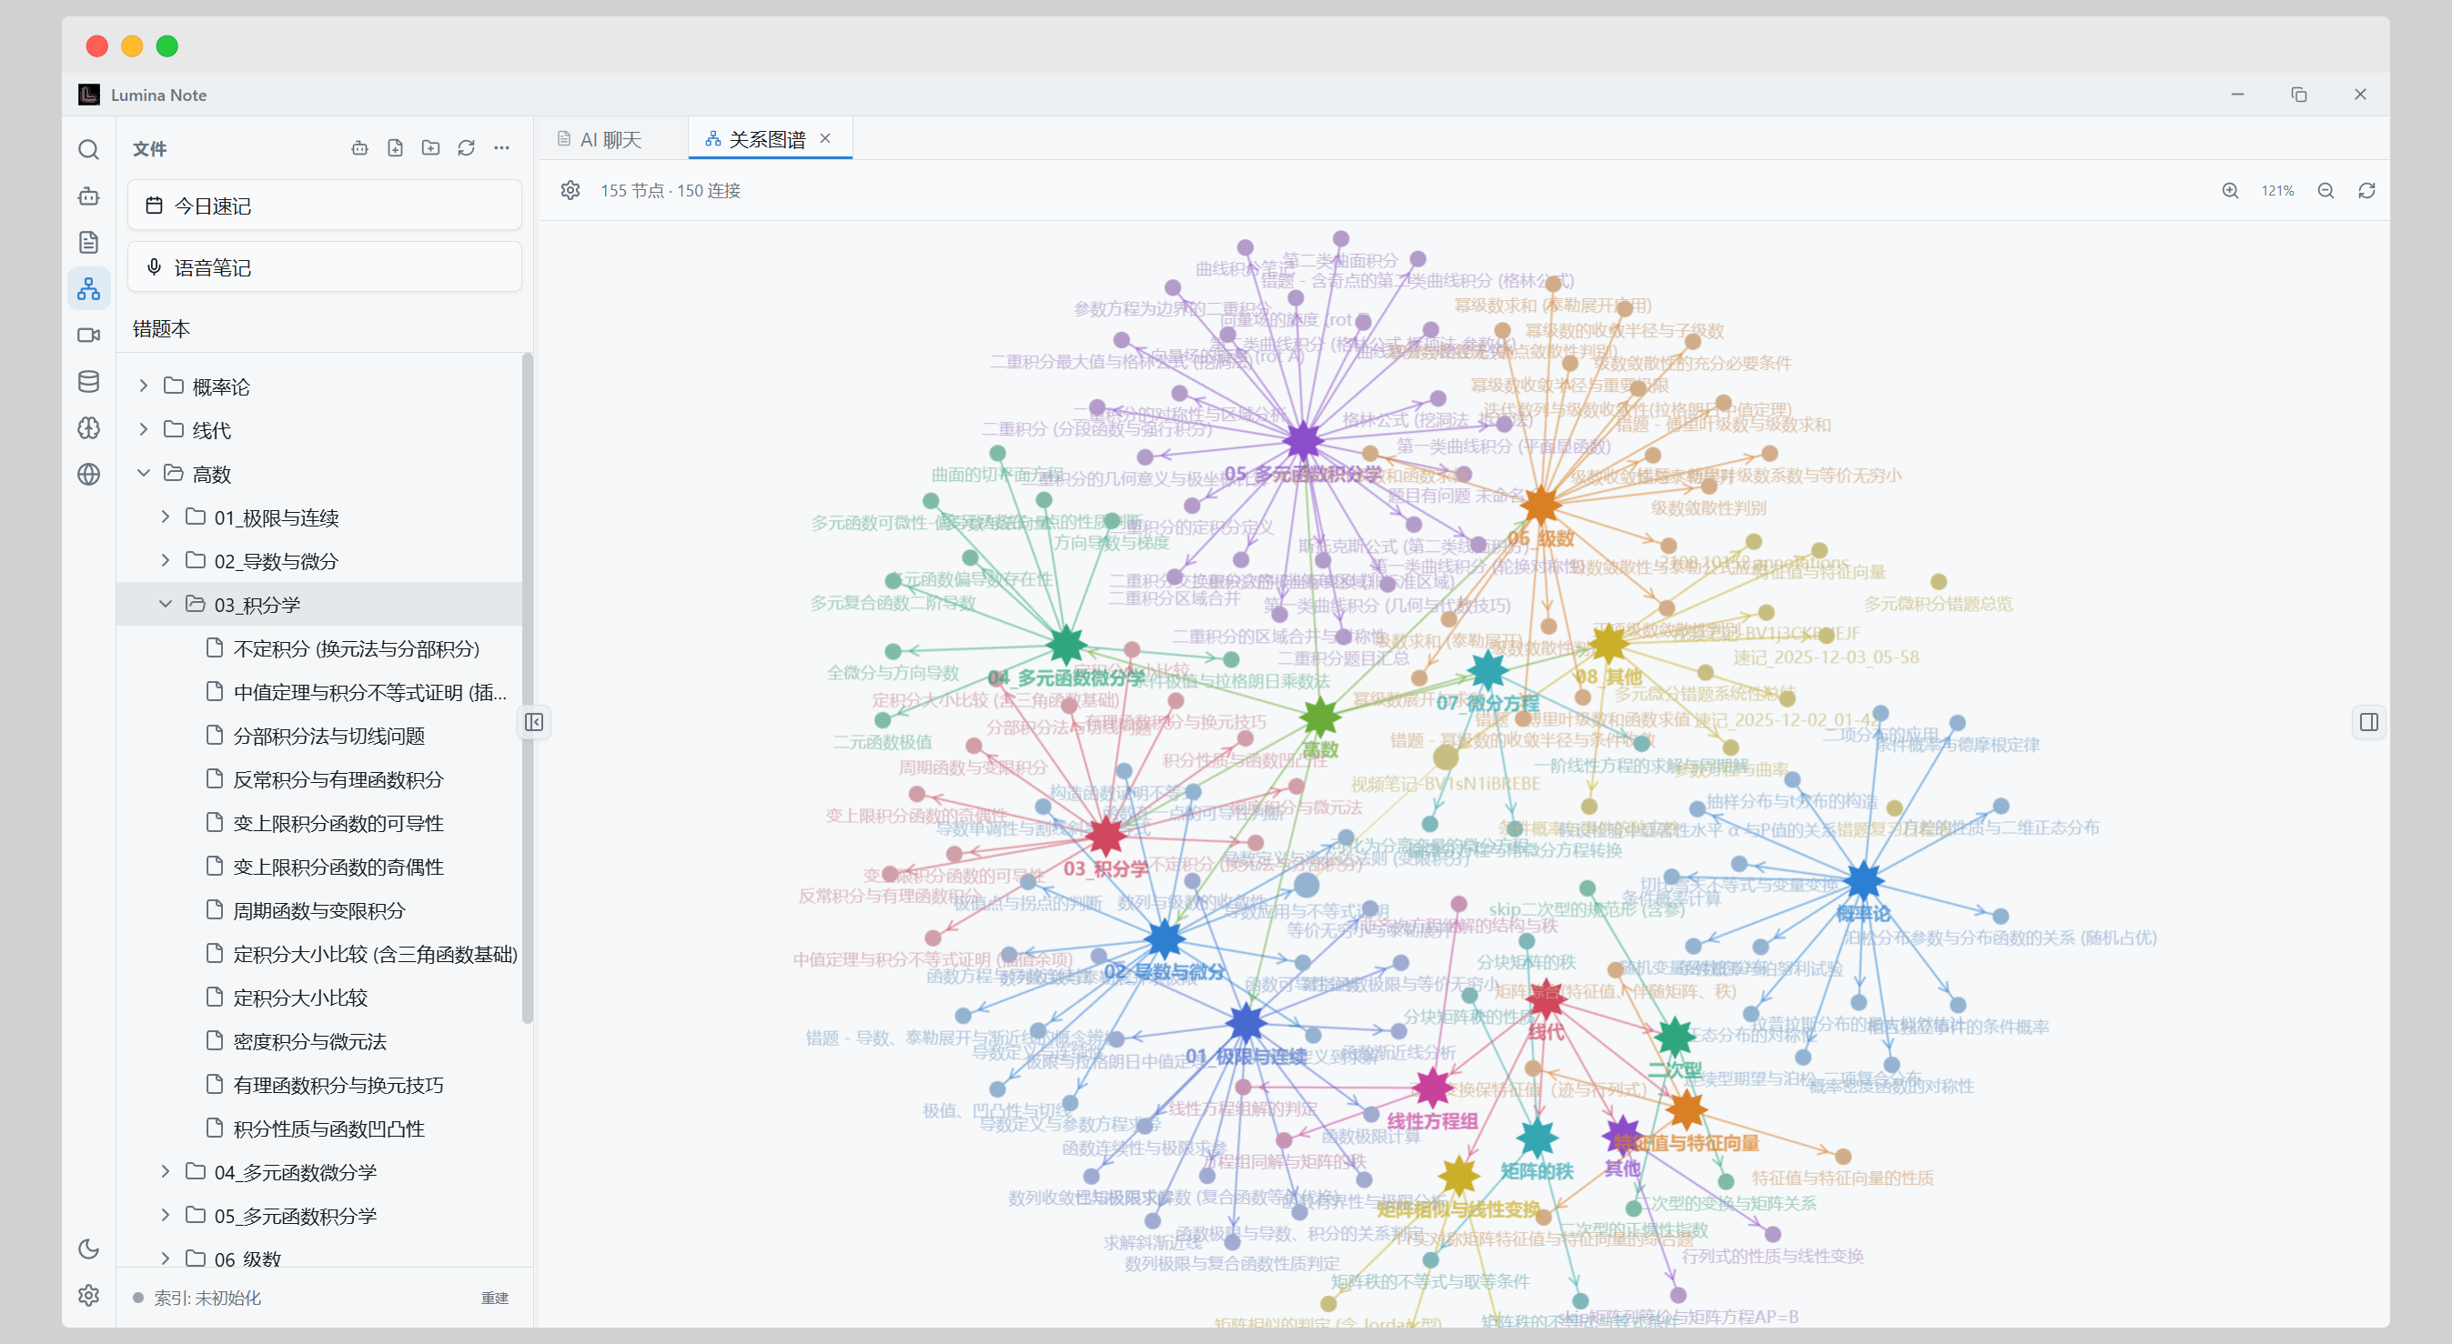Open the database icon in the left sidebar
The width and height of the screenshot is (2452, 1344).
(88, 381)
